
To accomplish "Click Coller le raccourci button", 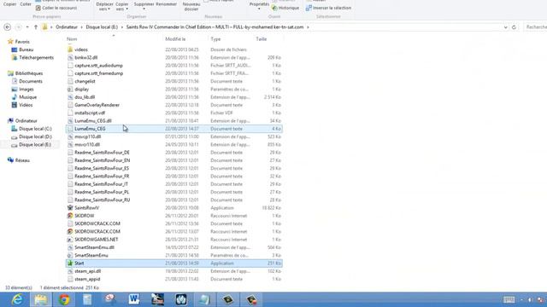I will 56,8.
